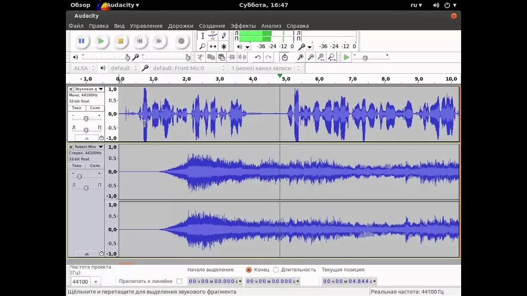Open the Справка menu
The image size is (527, 296).
click(x=298, y=25)
